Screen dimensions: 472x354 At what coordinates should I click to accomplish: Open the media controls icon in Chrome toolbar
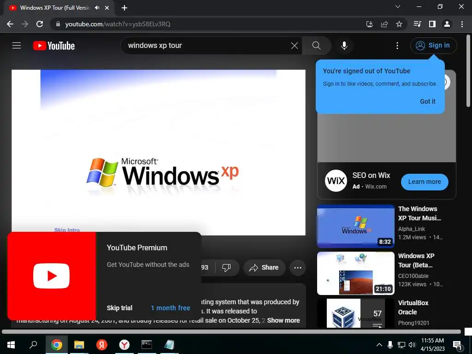[417, 24]
